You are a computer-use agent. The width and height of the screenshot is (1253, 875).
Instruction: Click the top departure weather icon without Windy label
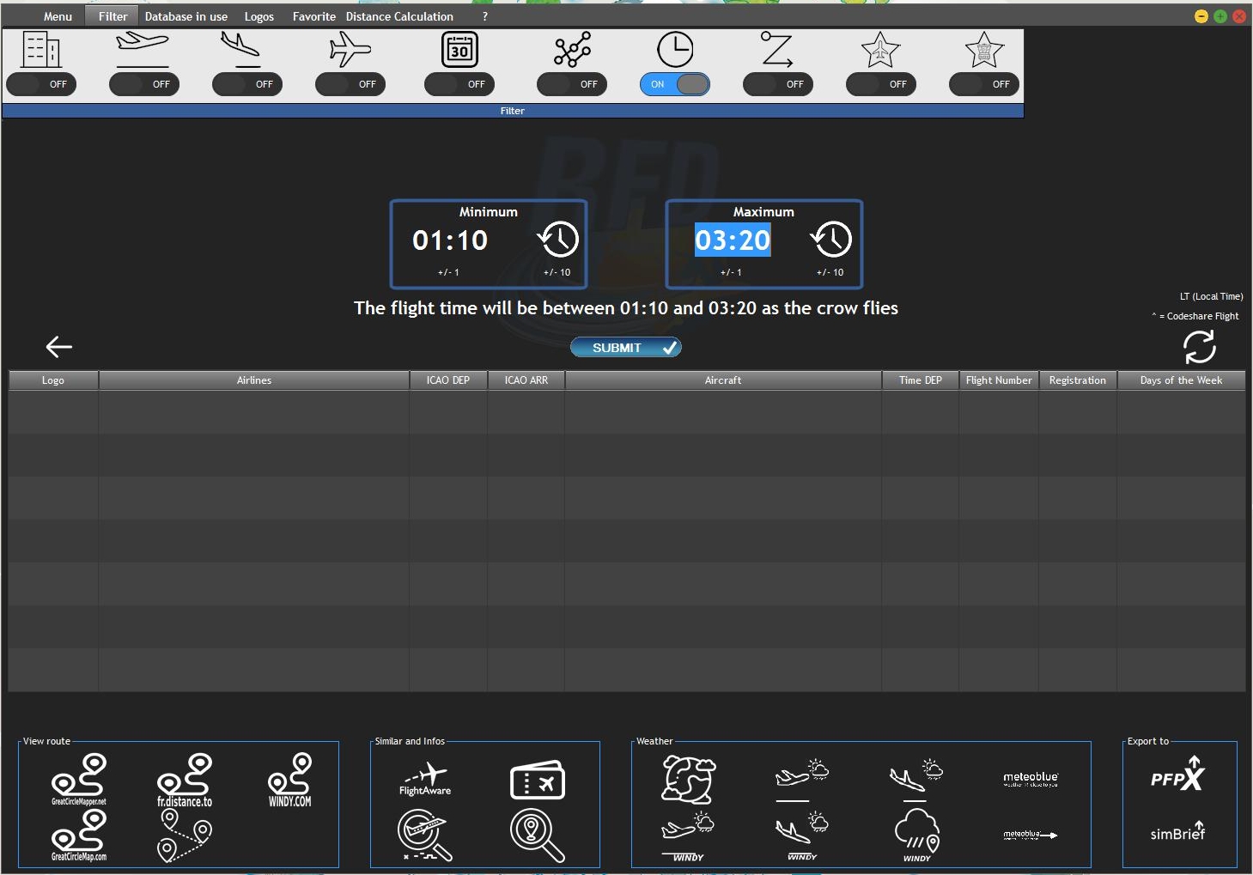(x=801, y=780)
